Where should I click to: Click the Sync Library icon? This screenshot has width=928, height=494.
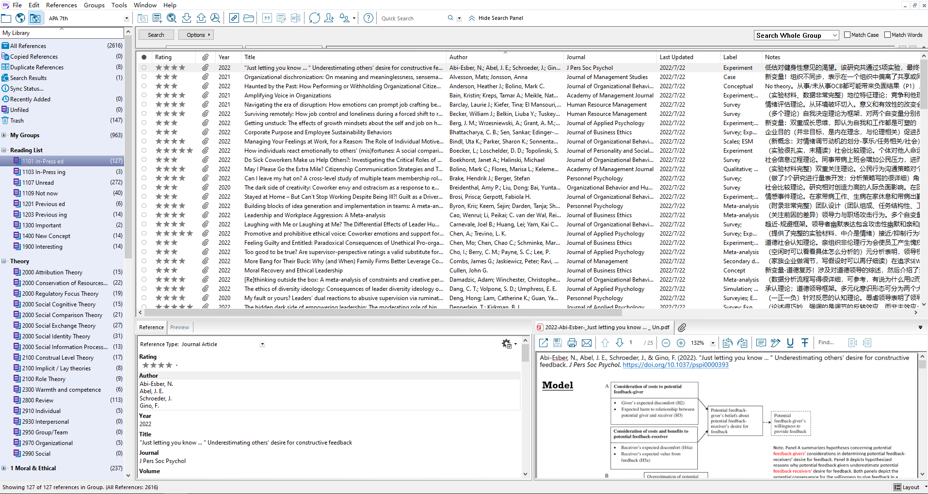tap(314, 18)
